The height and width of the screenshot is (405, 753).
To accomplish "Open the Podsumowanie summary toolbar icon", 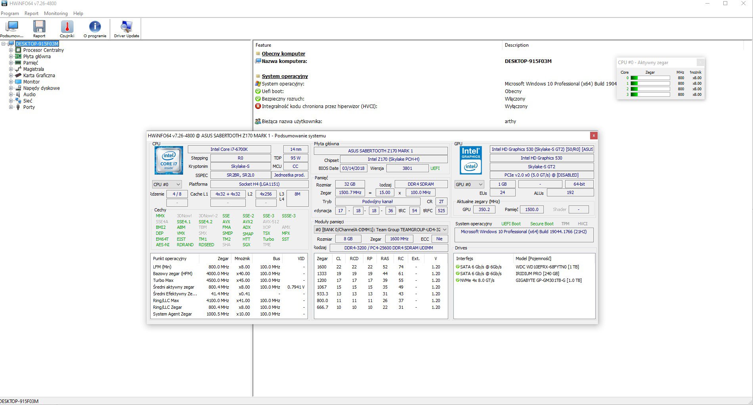I will (x=12, y=29).
